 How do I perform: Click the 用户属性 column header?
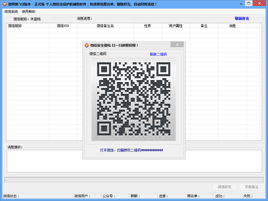(x=176, y=26)
